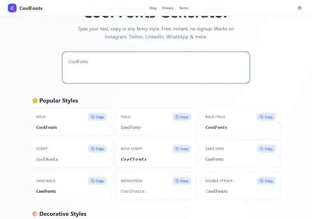Screen dimensions: 312x219
Task: Click the CoolFonts purple C logo icon
Action: (x=12, y=8)
